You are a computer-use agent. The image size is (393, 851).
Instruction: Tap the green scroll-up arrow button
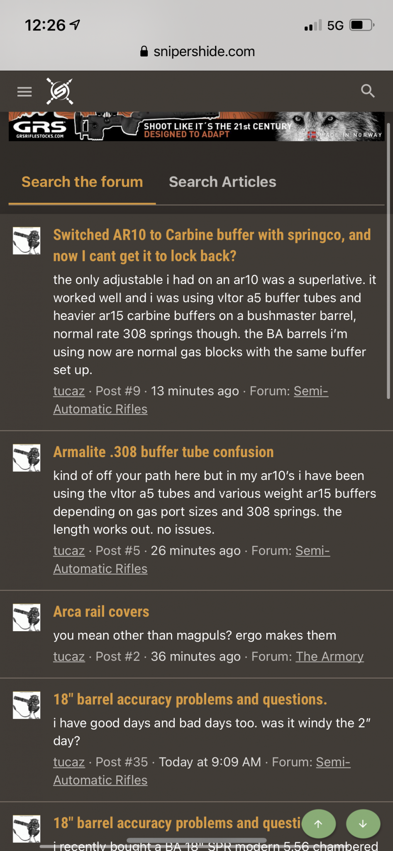coord(319,824)
